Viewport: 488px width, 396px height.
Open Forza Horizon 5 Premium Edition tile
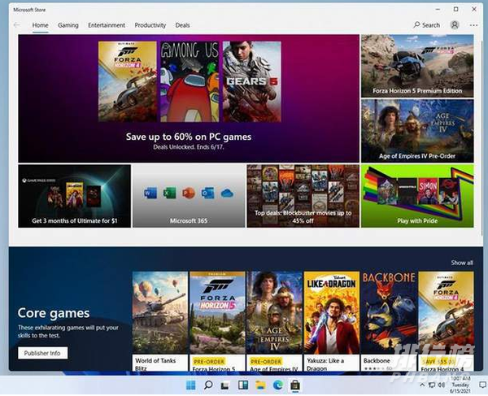point(417,66)
